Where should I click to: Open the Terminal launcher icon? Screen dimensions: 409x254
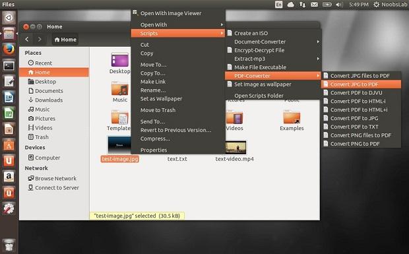[9, 65]
